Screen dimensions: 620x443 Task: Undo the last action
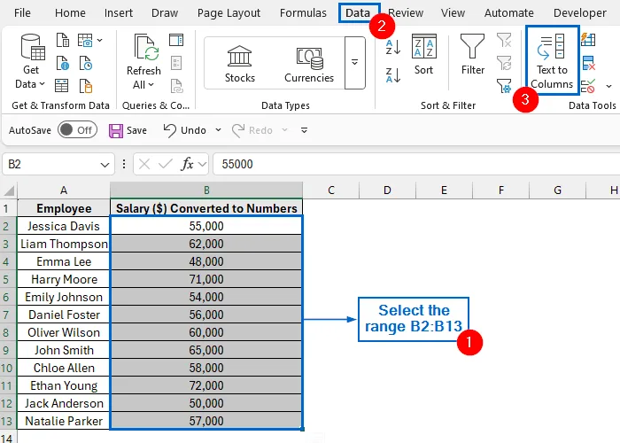click(x=185, y=130)
